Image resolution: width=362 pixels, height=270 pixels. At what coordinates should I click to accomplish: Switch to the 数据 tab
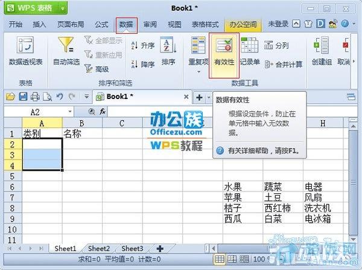pyautogui.click(x=126, y=25)
